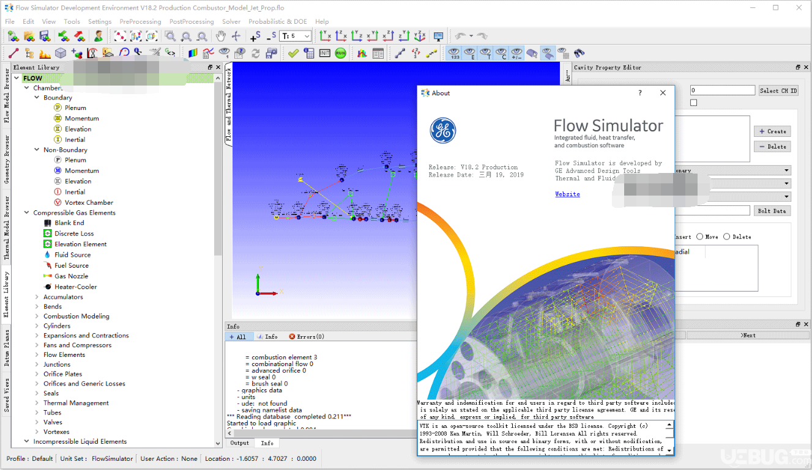Viewport: 812px width, 470px height.
Task: Click the undo arrow icon
Action: click(460, 36)
